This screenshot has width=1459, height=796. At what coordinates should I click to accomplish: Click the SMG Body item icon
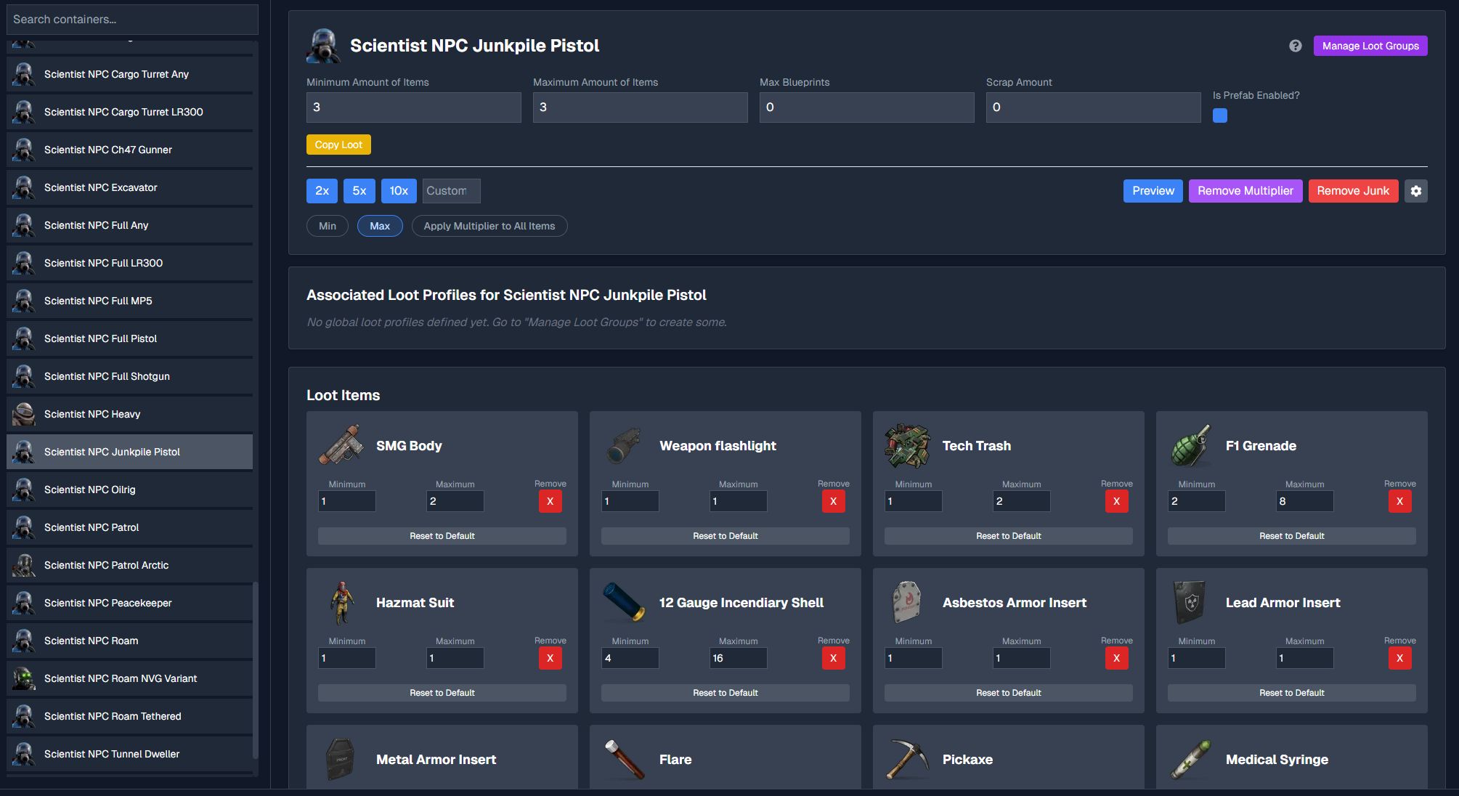[x=341, y=445]
